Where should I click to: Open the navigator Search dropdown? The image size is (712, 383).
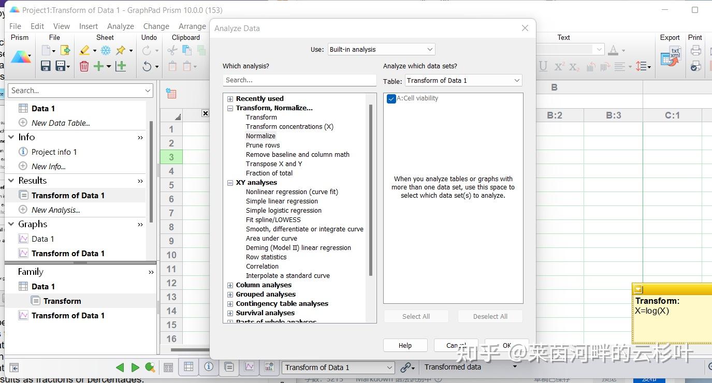(148, 91)
